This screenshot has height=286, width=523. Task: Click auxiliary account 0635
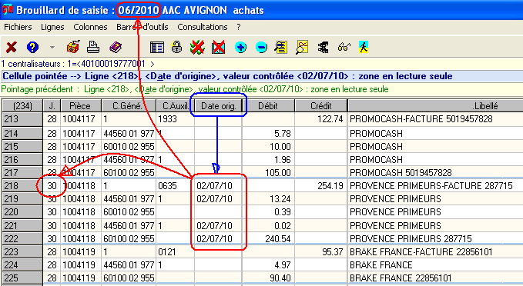pyautogui.click(x=167, y=186)
